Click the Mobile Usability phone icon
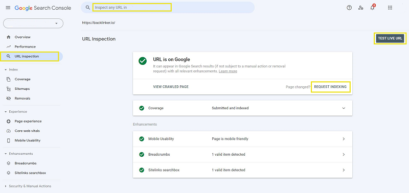 click(9, 140)
